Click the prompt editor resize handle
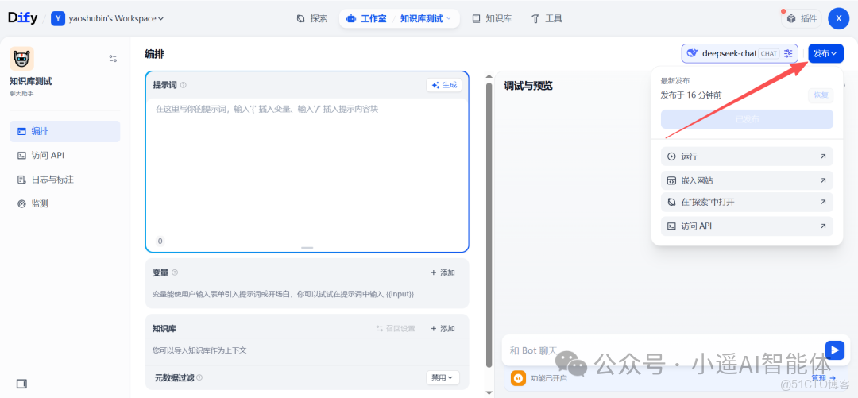 pos(307,247)
